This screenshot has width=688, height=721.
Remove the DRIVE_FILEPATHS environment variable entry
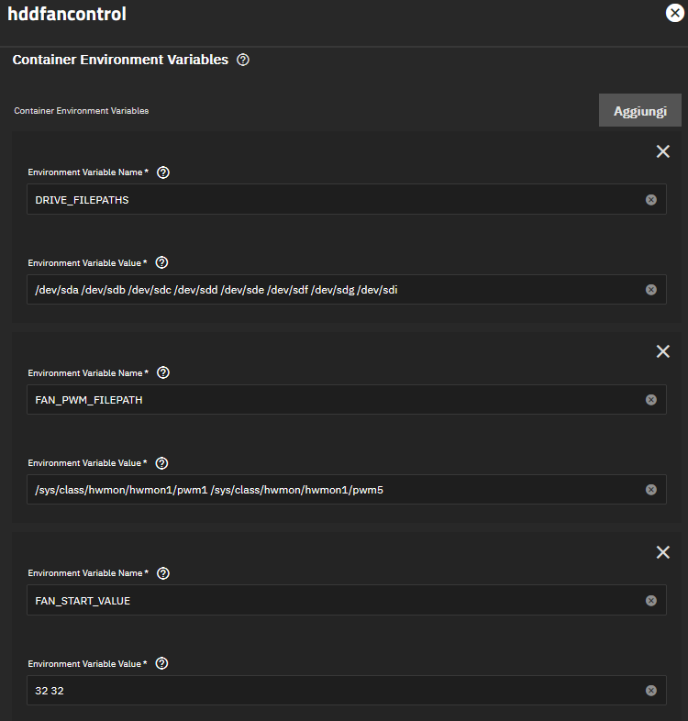pos(662,151)
